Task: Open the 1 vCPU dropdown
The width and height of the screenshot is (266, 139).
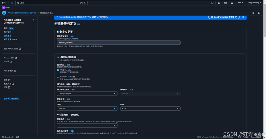Action: (87, 109)
